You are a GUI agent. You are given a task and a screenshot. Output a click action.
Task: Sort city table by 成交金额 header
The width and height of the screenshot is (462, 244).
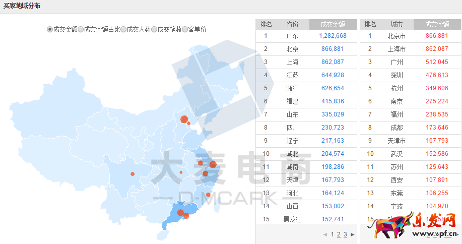click(437, 24)
